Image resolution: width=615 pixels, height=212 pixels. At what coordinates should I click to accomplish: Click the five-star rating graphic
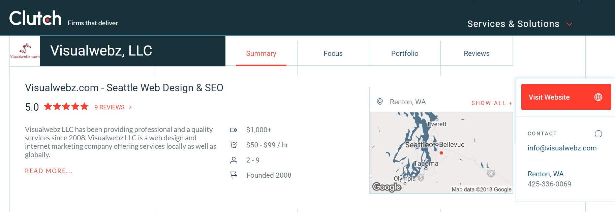pos(66,107)
